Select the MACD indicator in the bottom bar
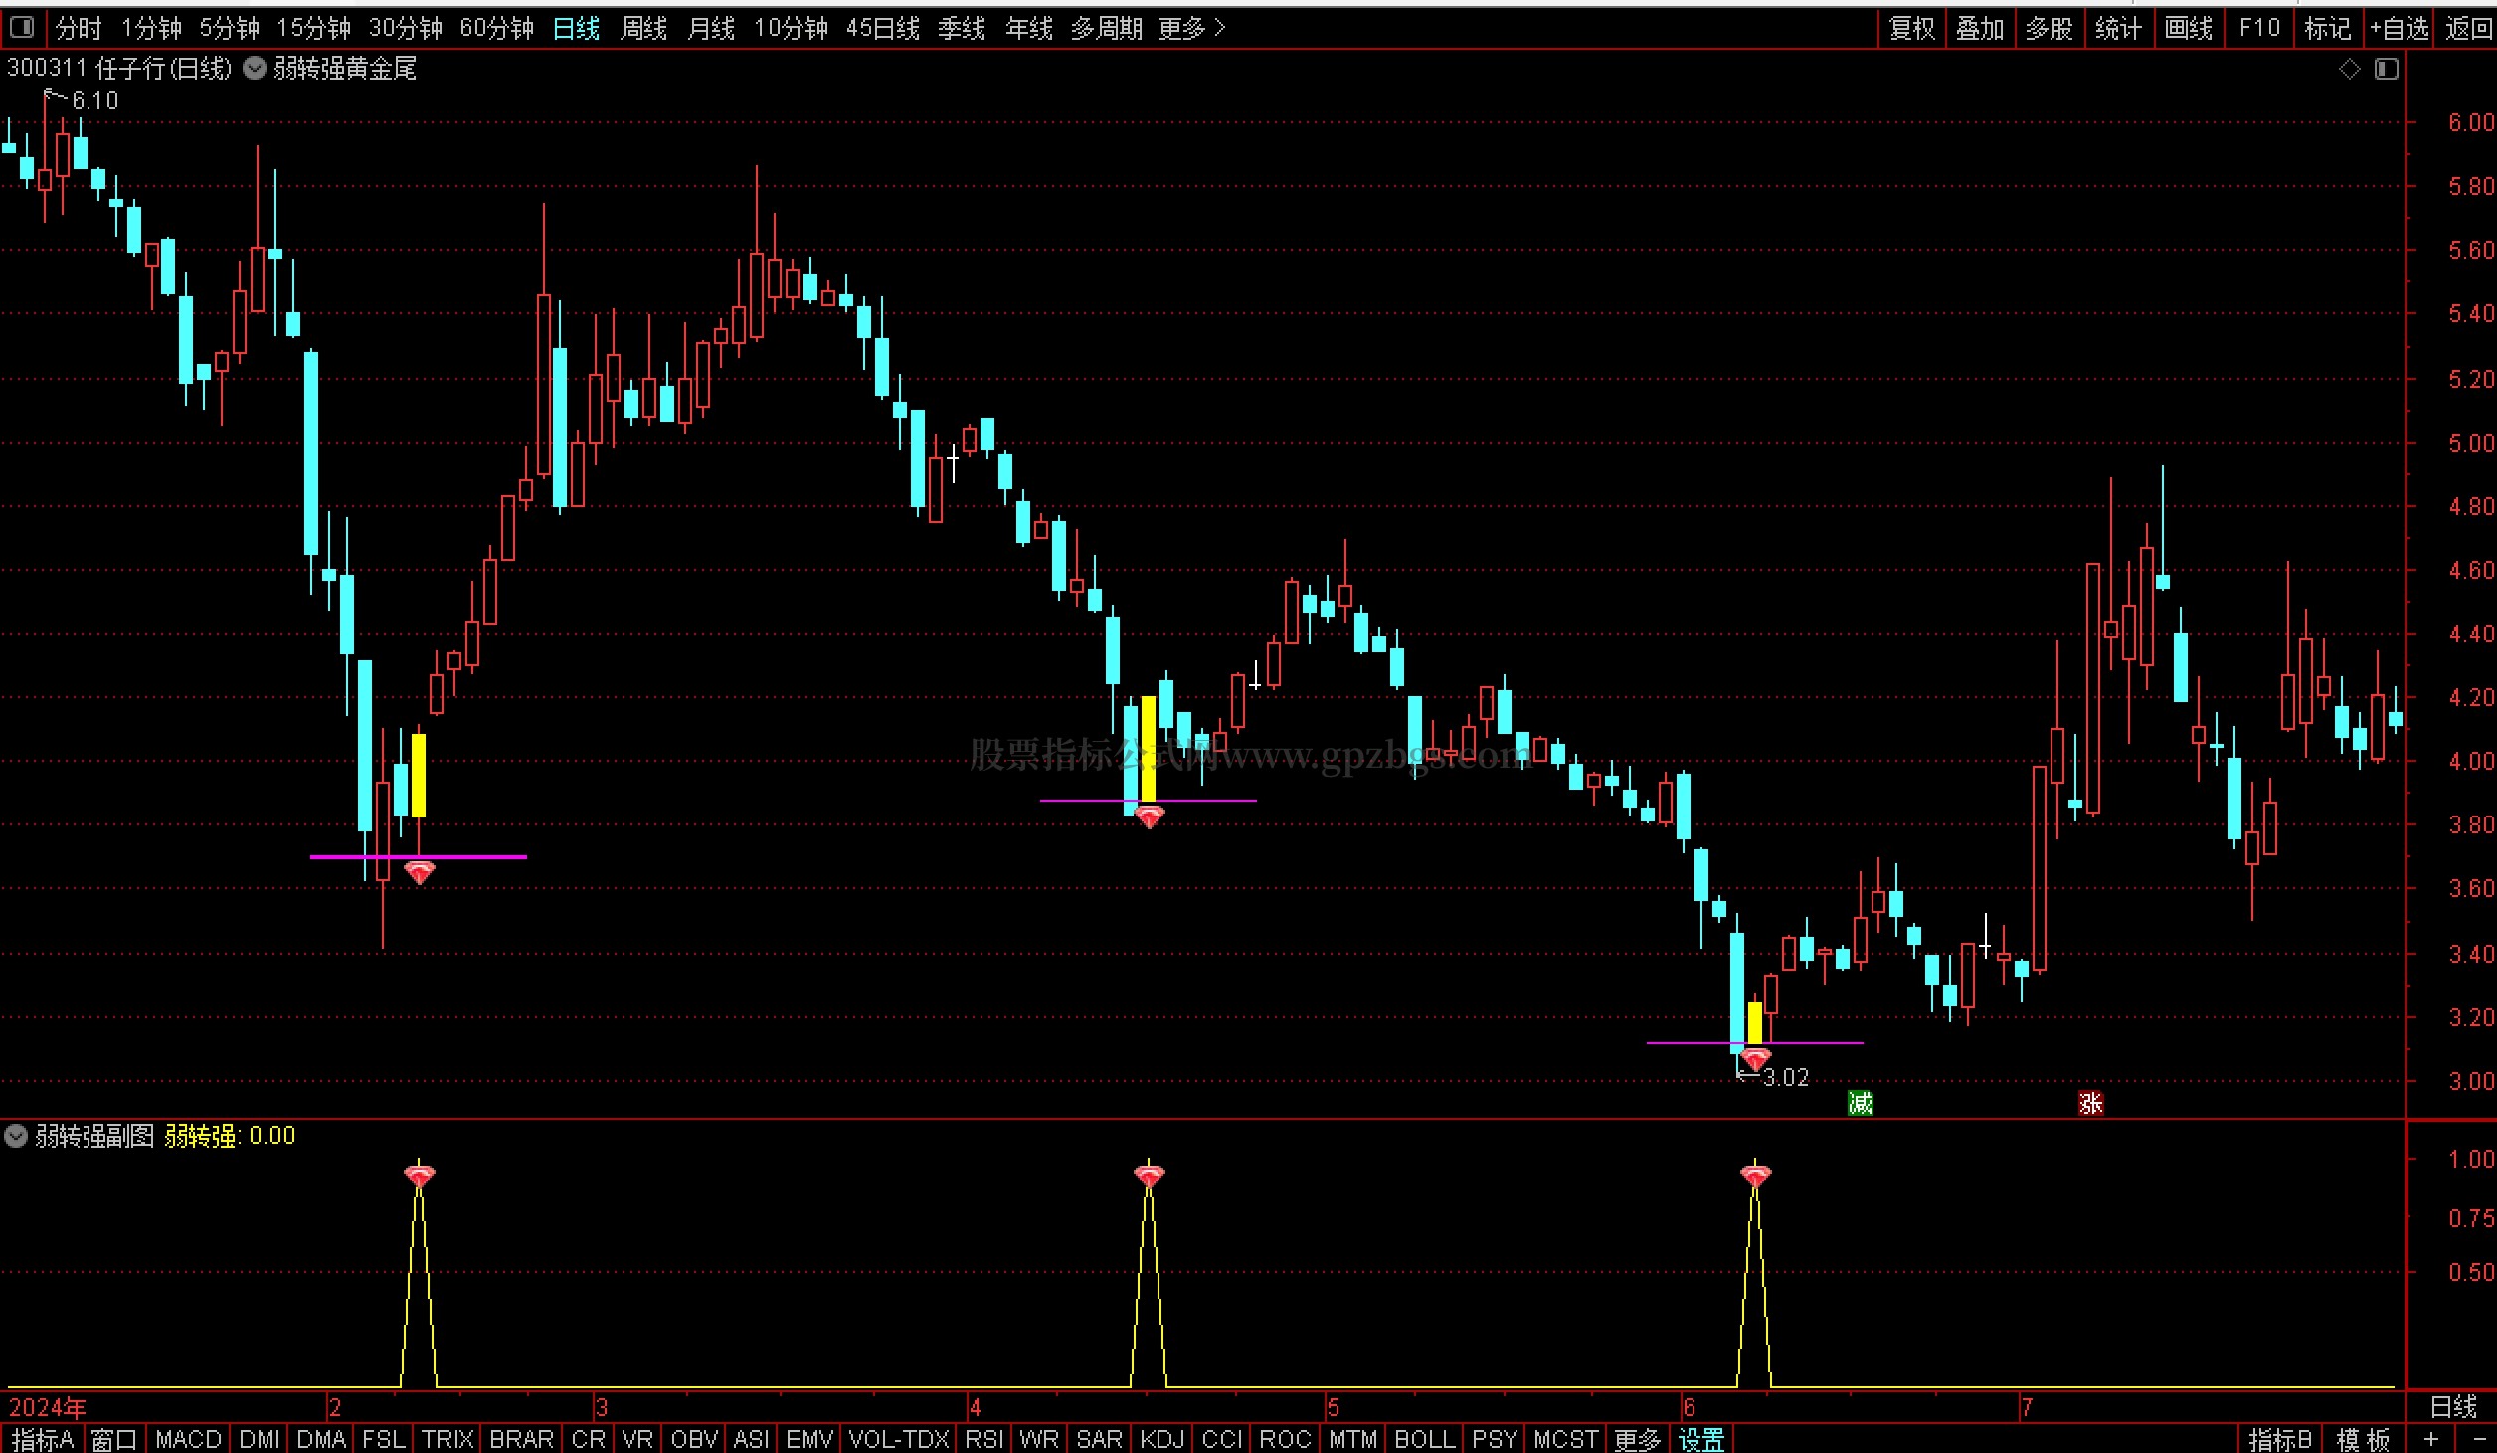 pyautogui.click(x=188, y=1439)
